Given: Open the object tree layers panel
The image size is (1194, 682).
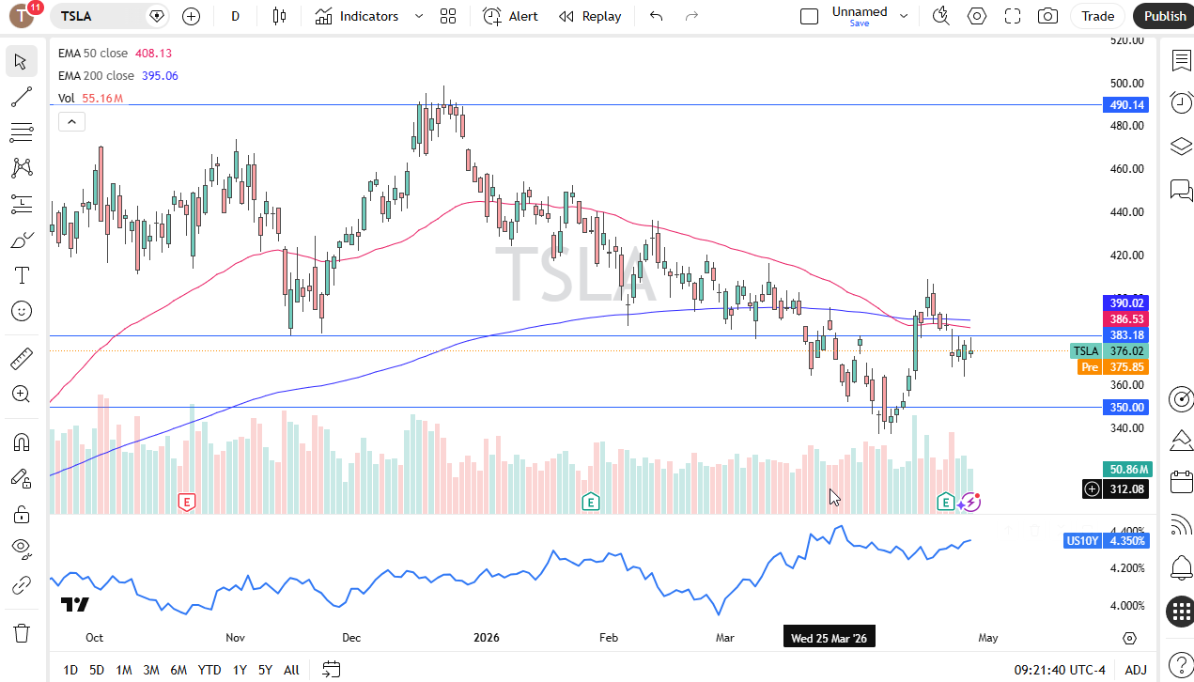Looking at the screenshot, I should (x=1181, y=147).
